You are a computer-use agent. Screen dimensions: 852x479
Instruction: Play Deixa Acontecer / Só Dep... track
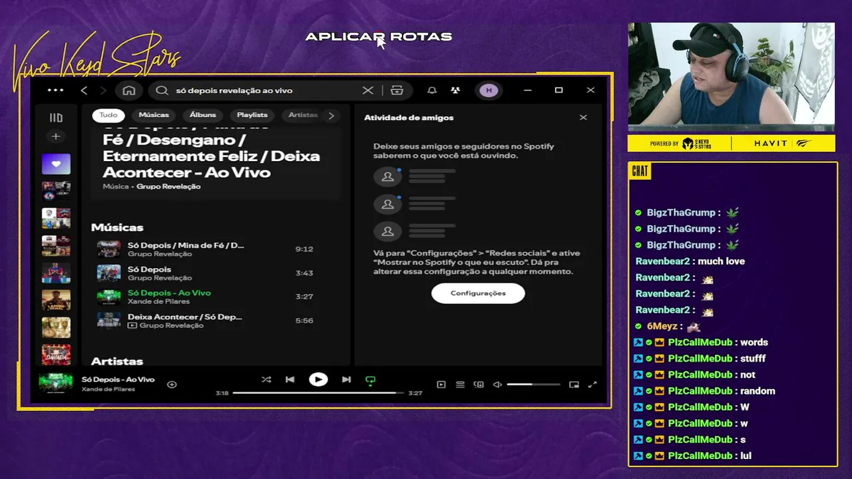pyautogui.click(x=206, y=321)
